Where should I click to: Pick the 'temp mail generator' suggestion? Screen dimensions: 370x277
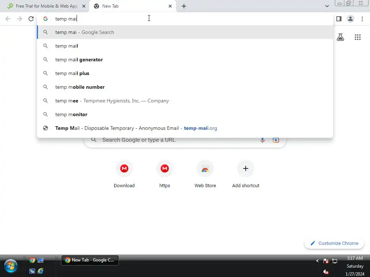[185, 60]
